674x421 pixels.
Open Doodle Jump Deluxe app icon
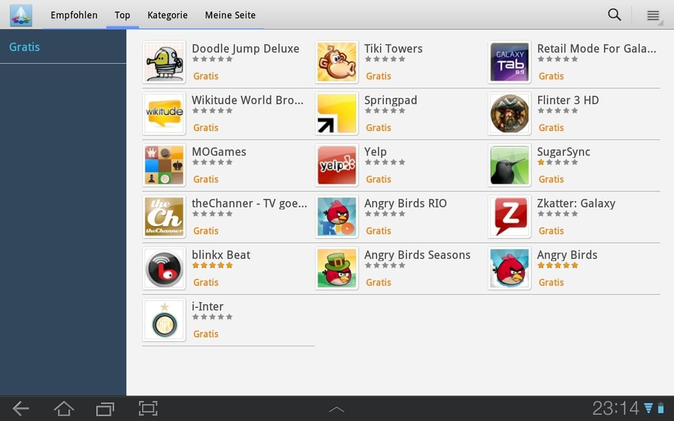164,62
